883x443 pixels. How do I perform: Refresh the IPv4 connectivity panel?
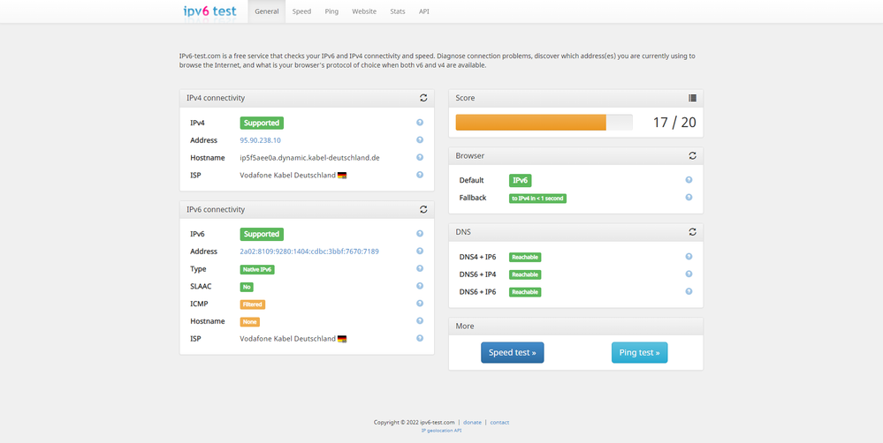click(x=423, y=98)
